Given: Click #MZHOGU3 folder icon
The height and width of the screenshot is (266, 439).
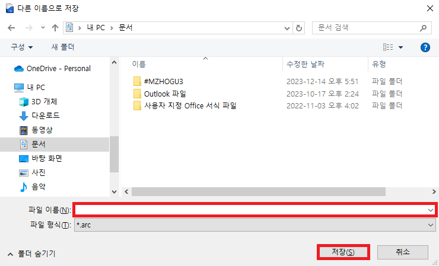Looking at the screenshot, I should tap(137, 81).
